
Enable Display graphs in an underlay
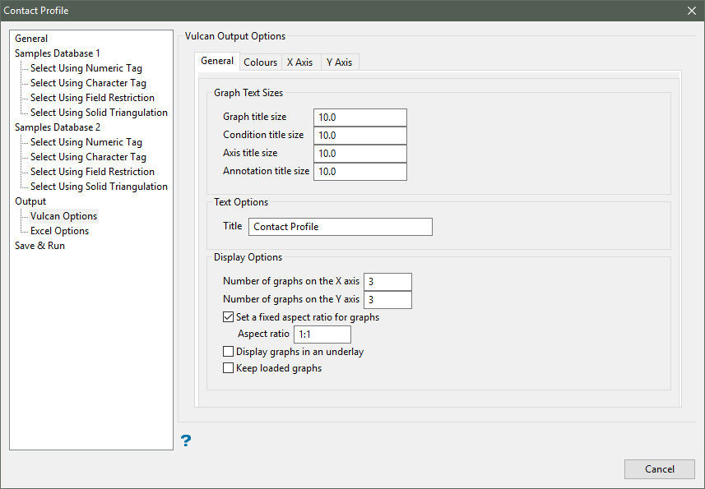pyautogui.click(x=229, y=352)
